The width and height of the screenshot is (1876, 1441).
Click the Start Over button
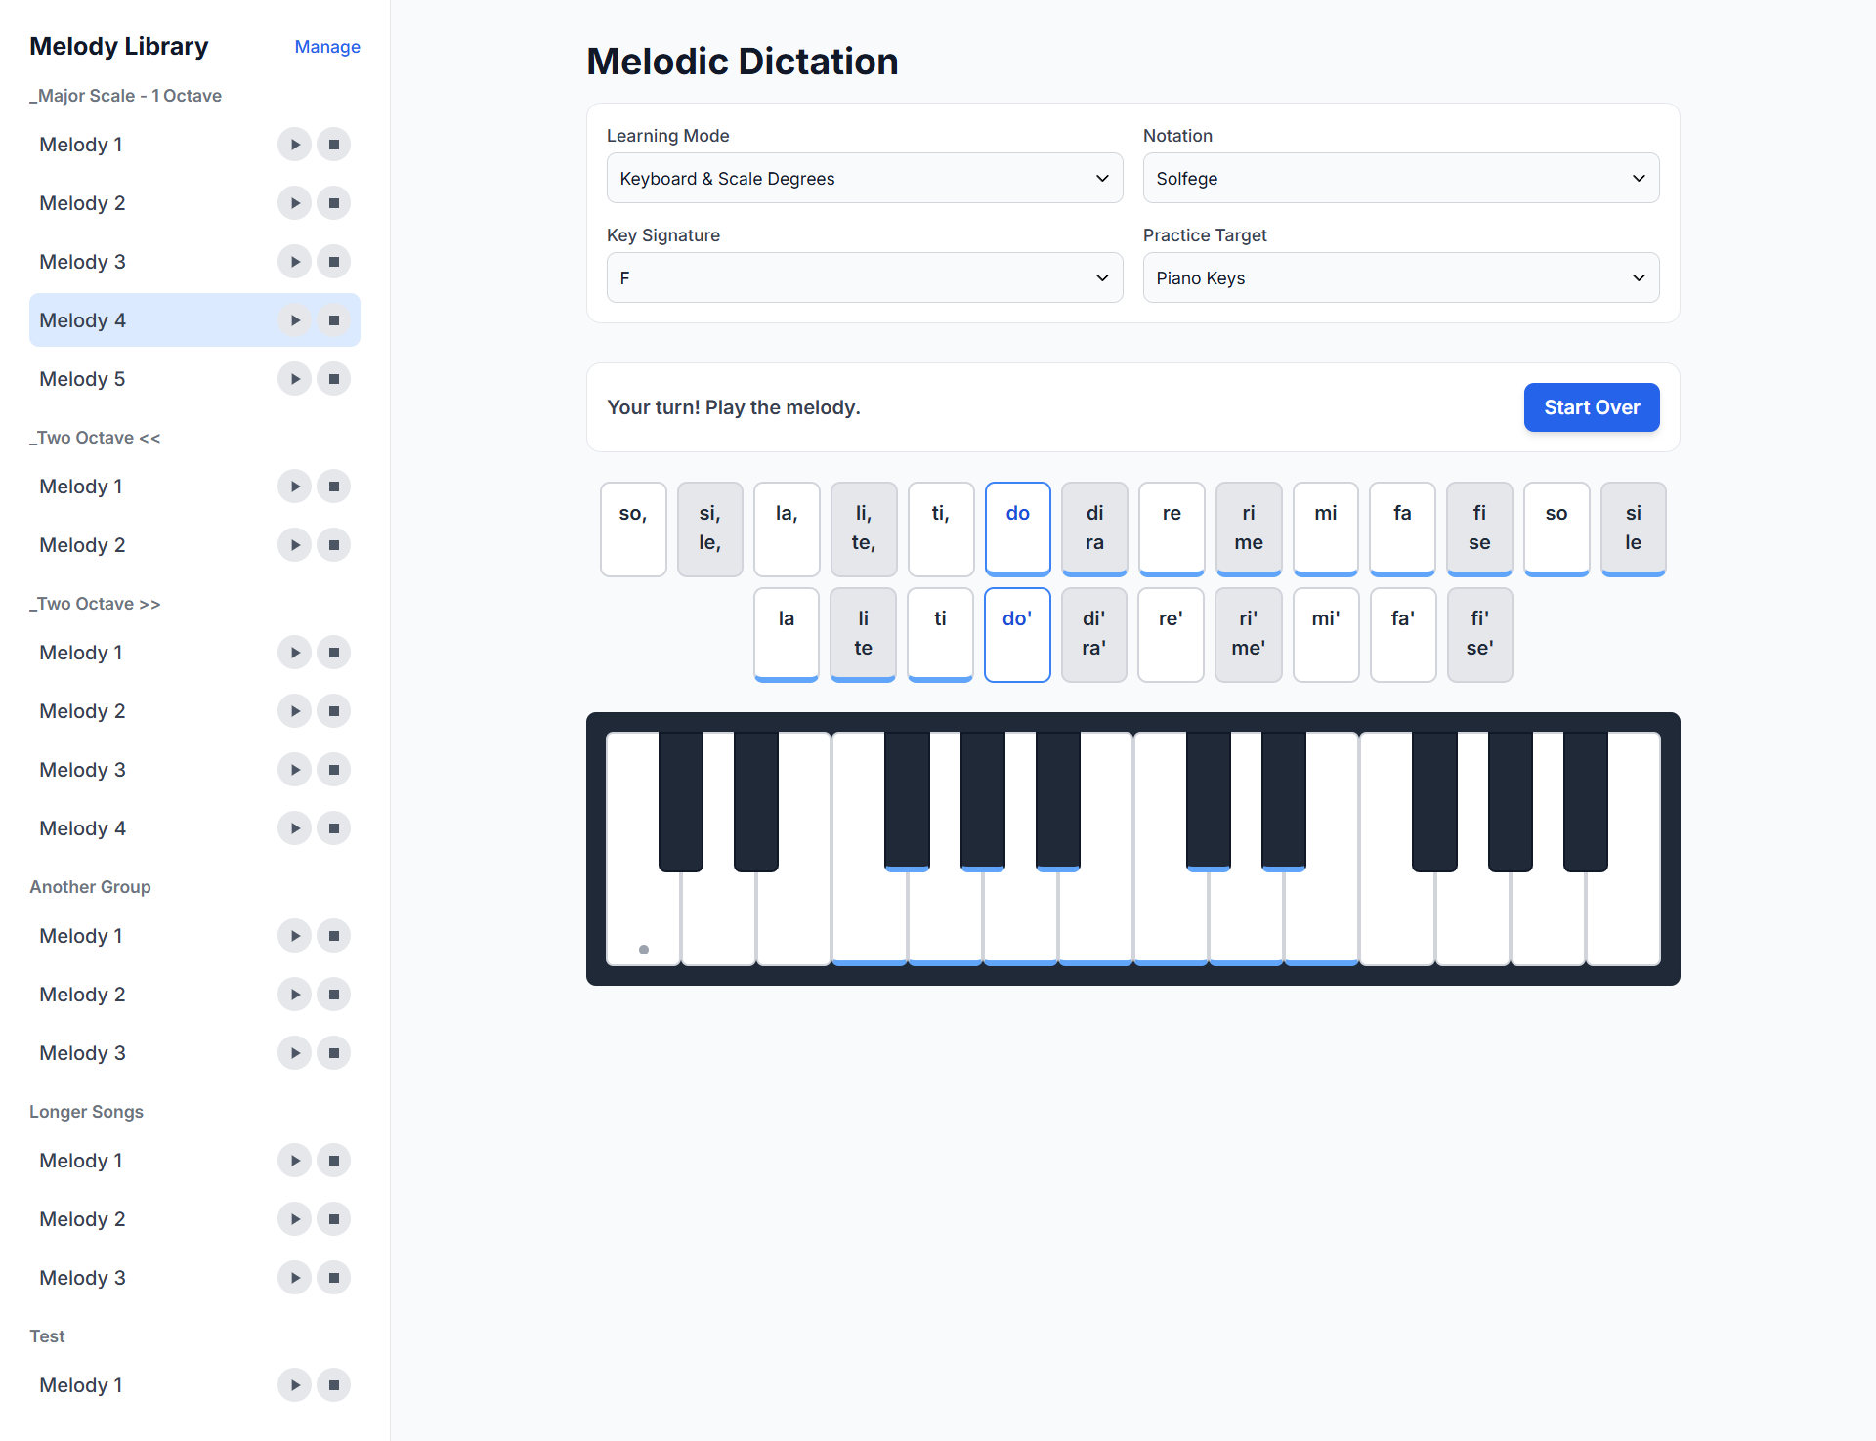click(x=1591, y=407)
